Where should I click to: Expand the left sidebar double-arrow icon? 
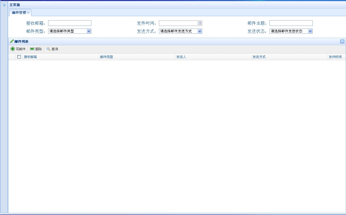tap(4, 5)
